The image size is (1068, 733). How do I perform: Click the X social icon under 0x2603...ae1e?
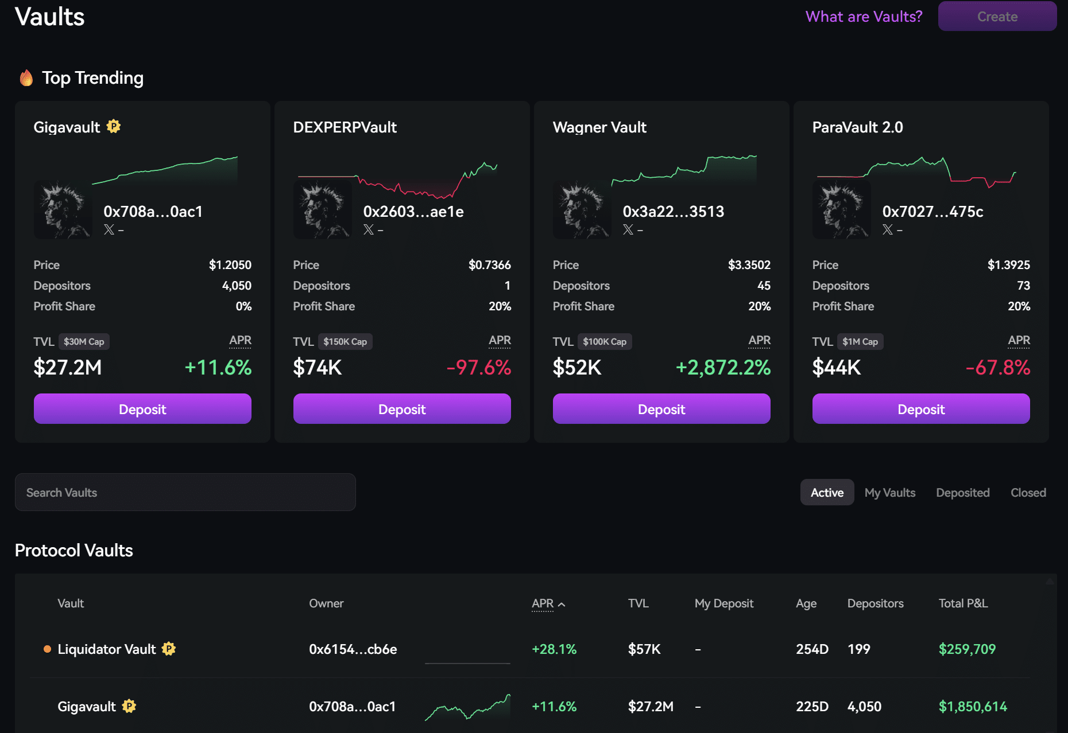369,229
